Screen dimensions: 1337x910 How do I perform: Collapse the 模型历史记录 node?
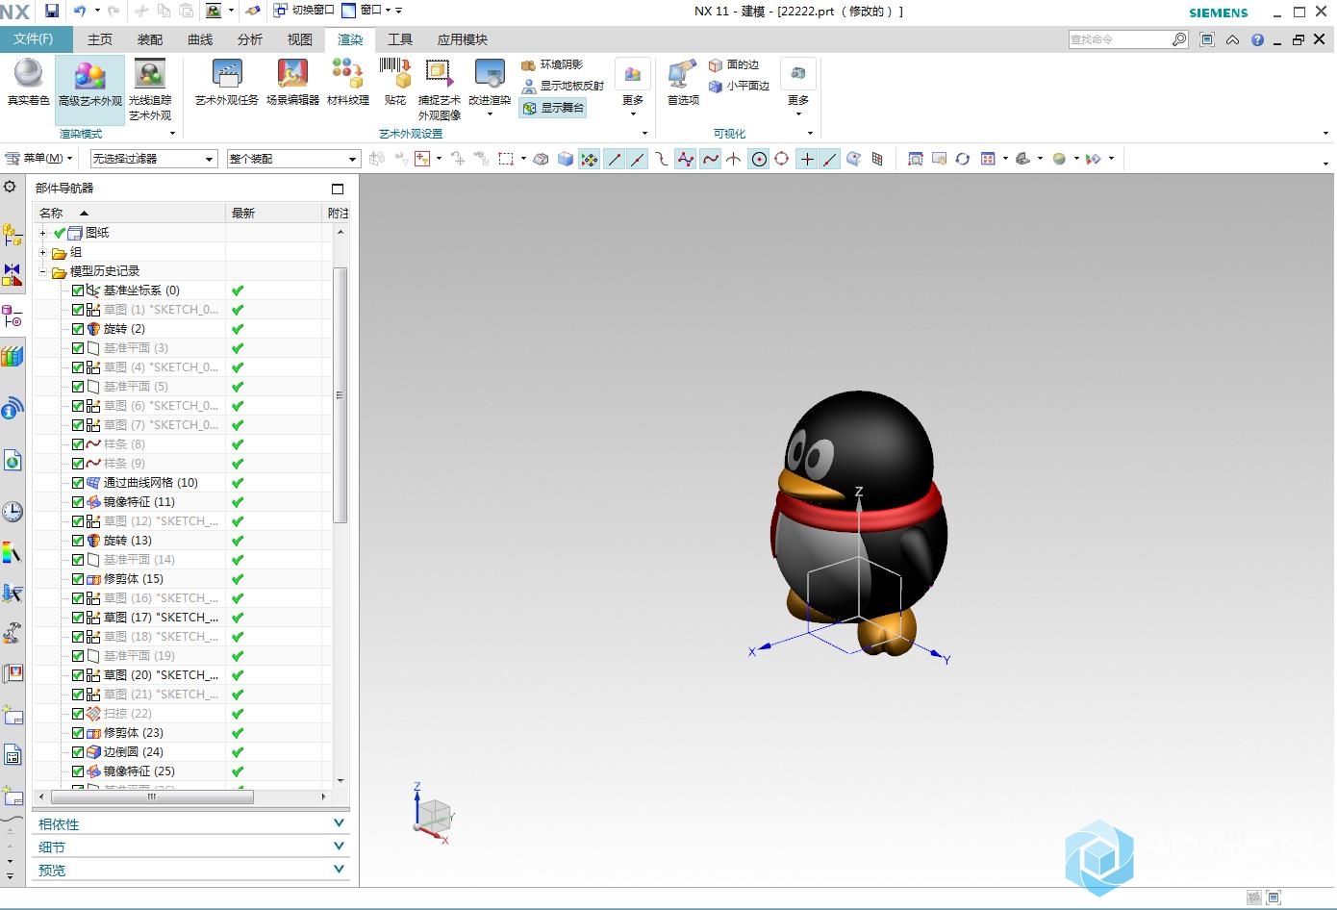(x=42, y=271)
